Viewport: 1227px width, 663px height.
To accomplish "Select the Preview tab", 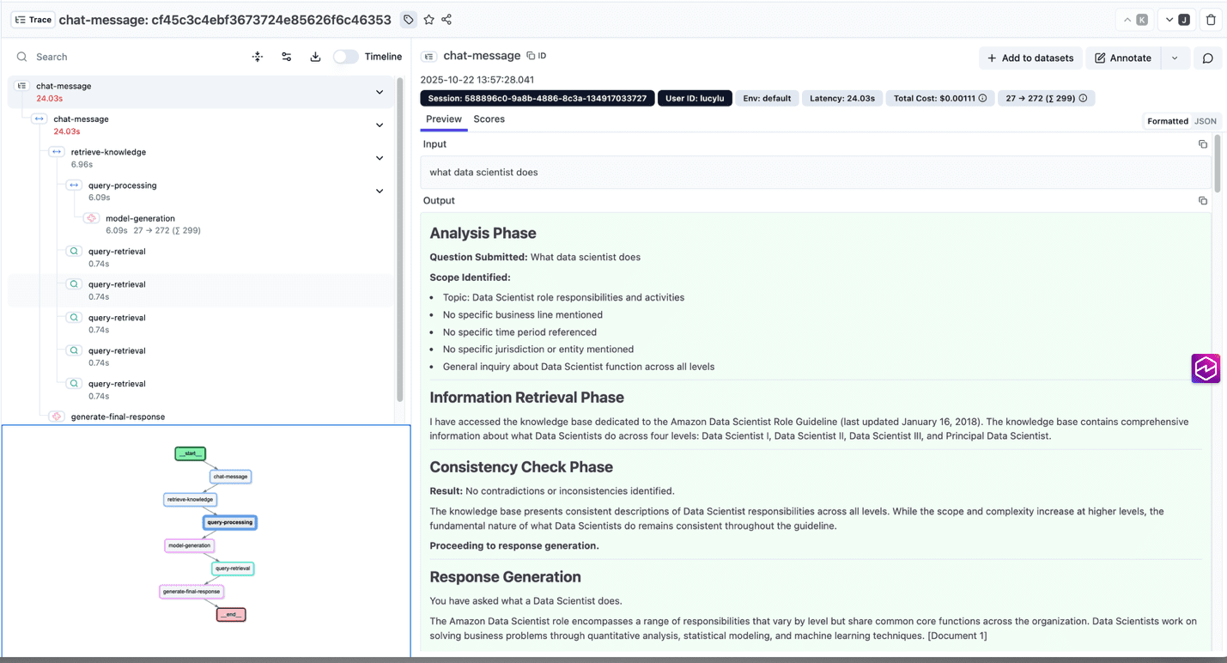I will point(444,119).
